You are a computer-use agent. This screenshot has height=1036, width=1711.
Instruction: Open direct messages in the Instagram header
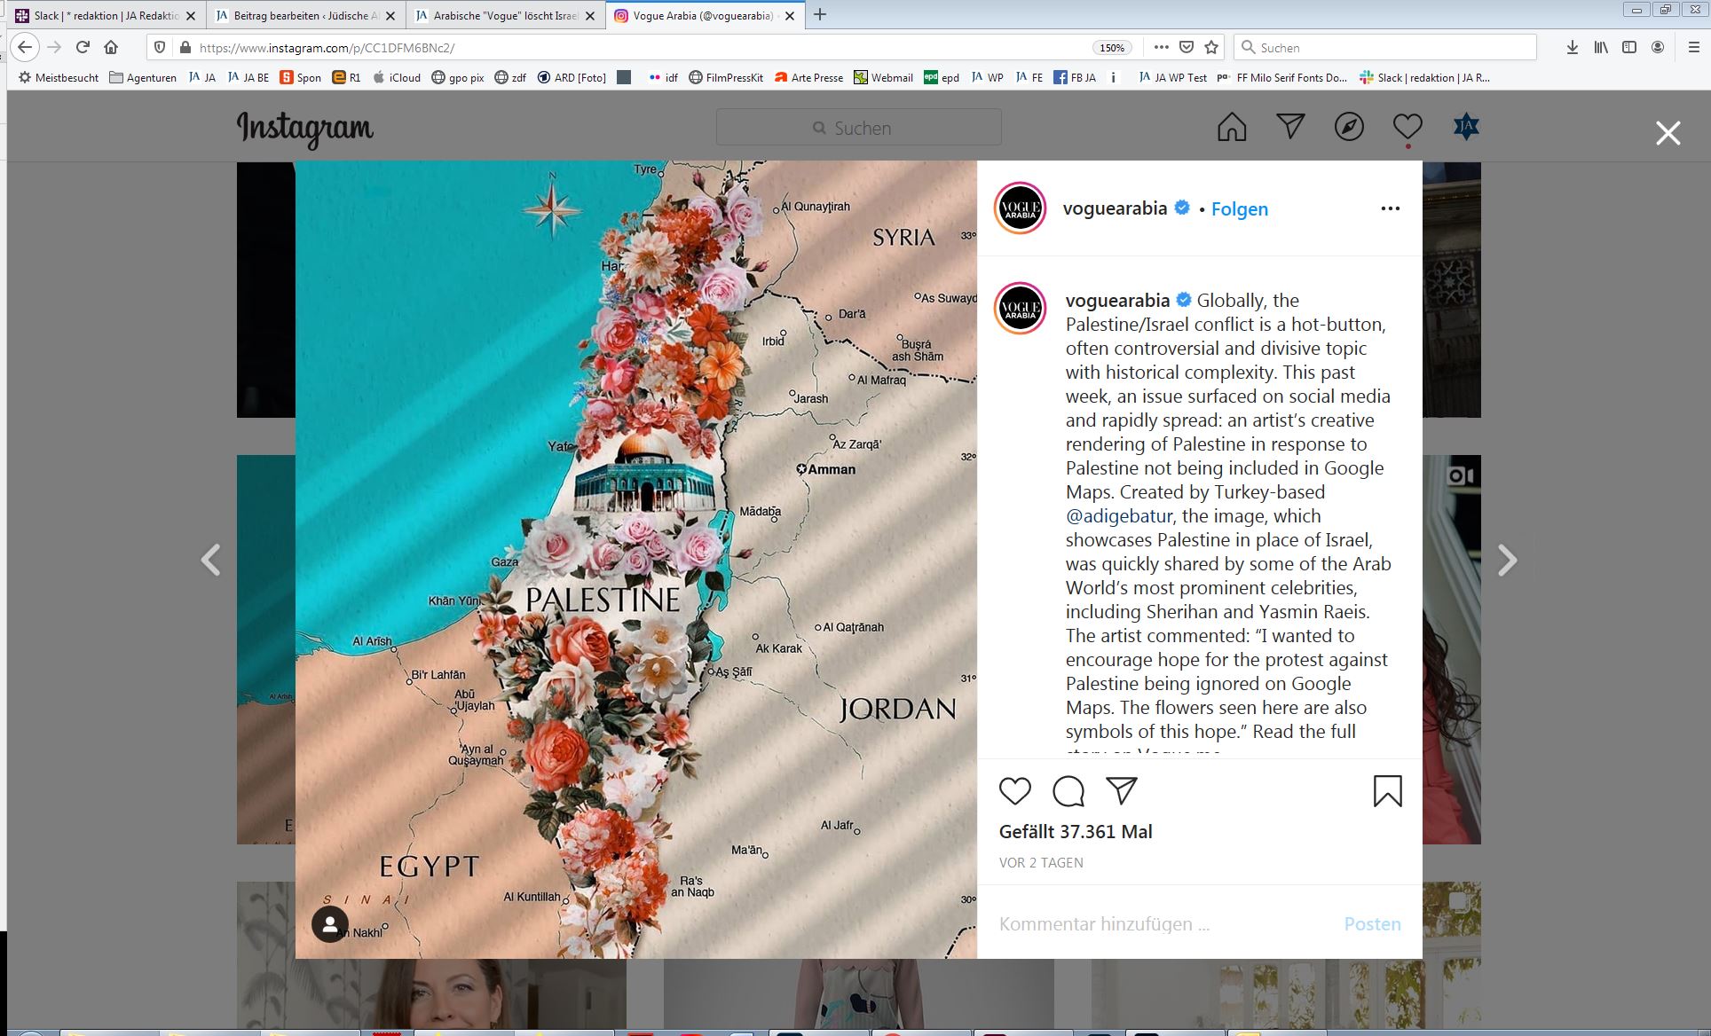(x=1290, y=127)
